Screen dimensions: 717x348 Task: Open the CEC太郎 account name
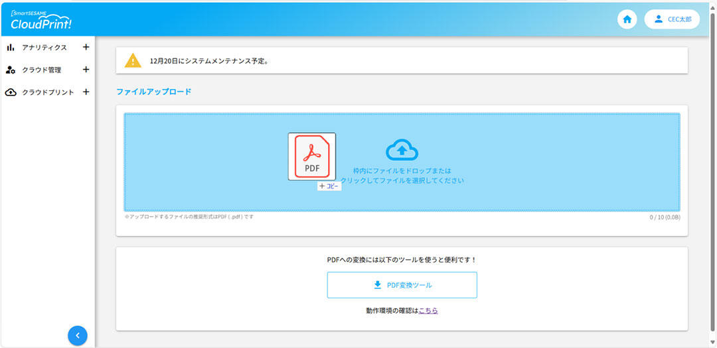coord(679,19)
